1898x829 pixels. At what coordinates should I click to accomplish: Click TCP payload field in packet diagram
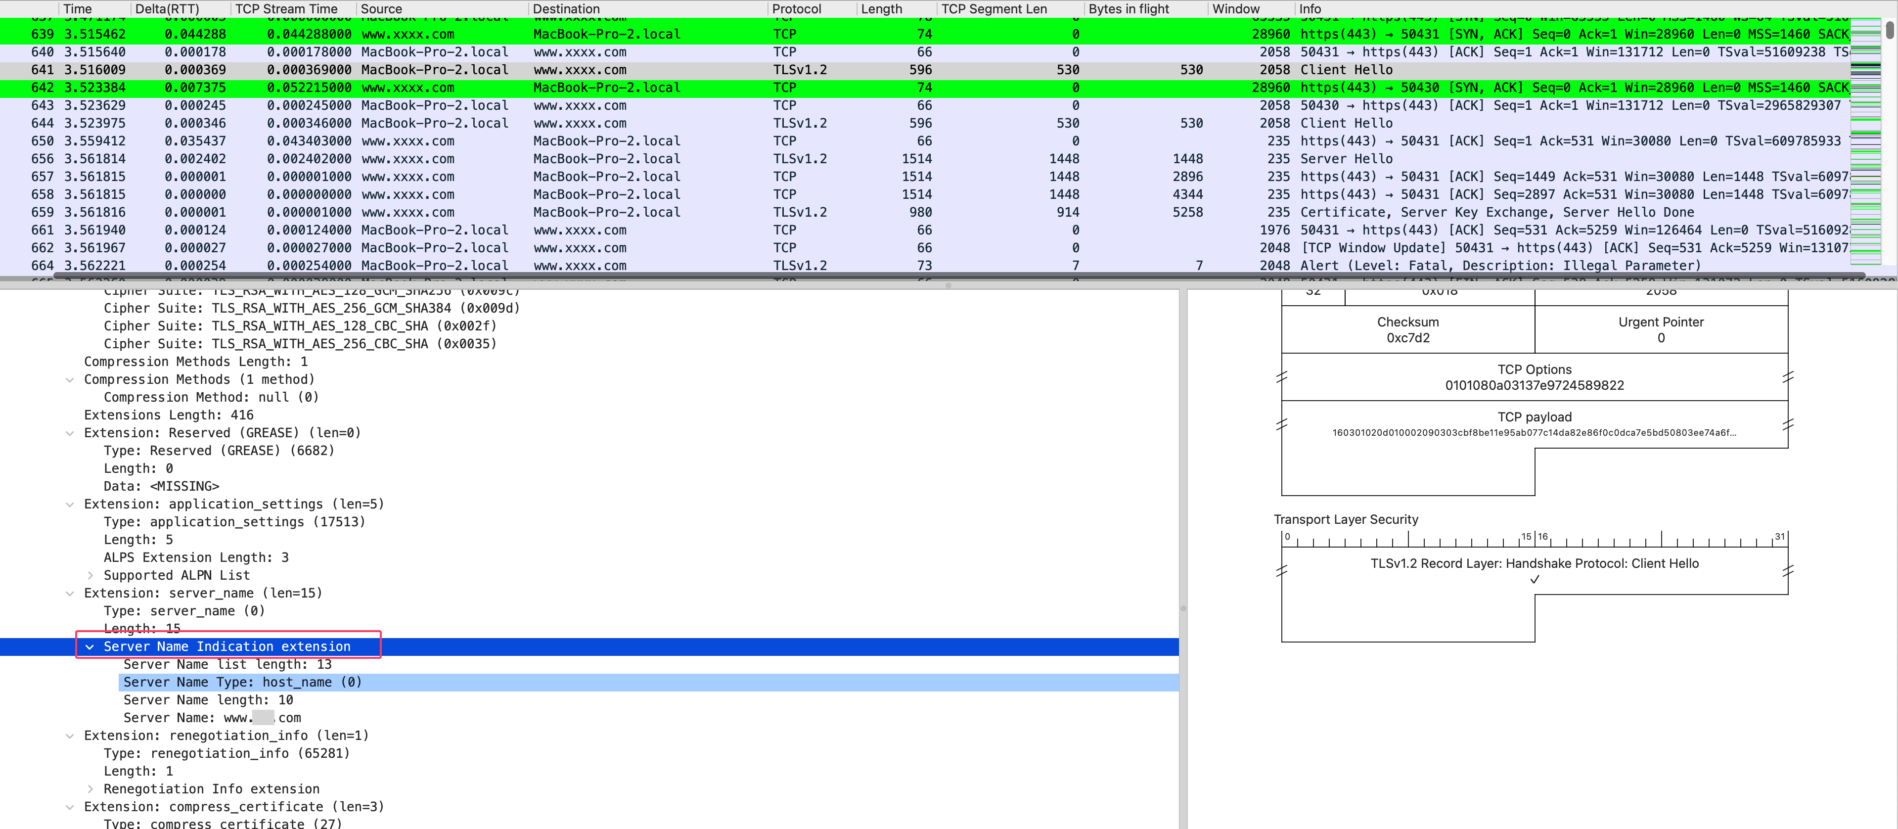(1534, 424)
